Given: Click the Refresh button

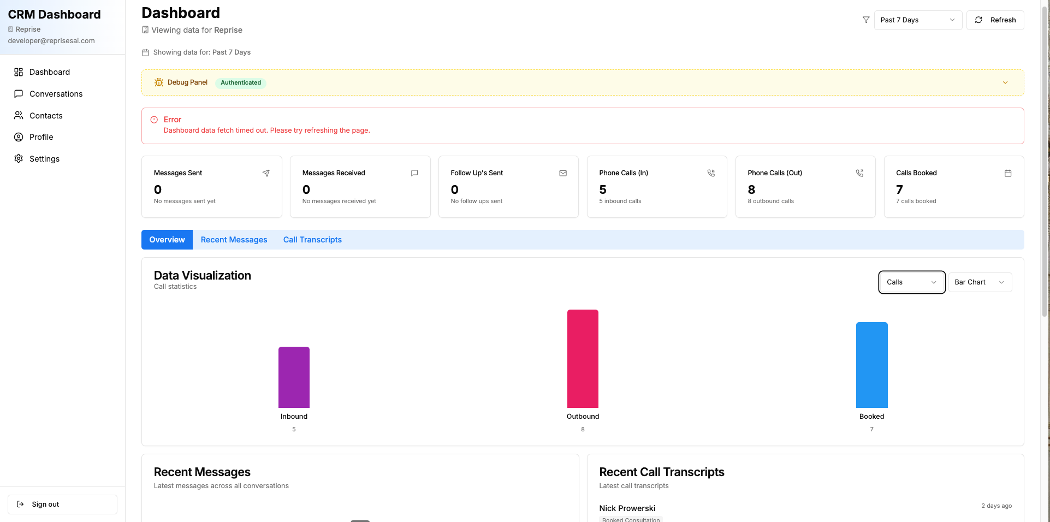Looking at the screenshot, I should point(995,20).
